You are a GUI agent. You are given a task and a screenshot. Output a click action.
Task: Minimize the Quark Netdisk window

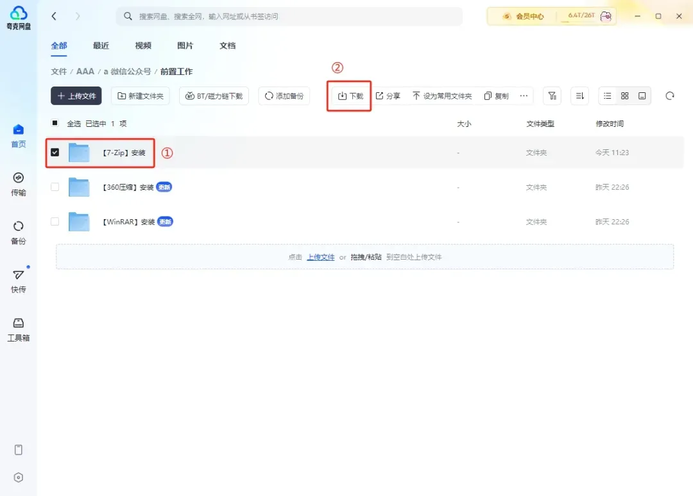point(637,16)
